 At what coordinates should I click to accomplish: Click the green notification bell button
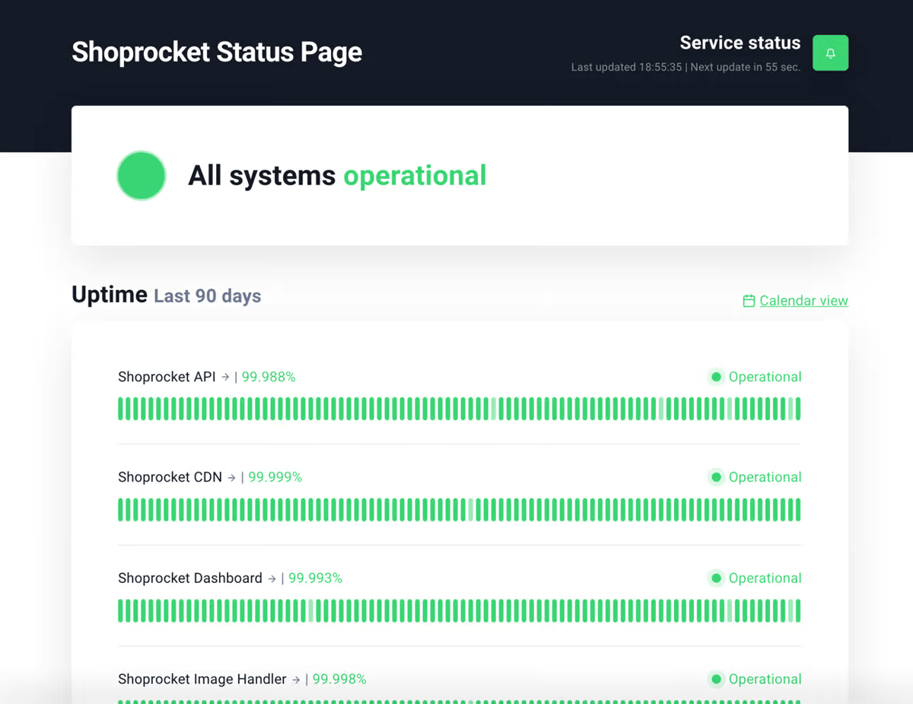830,53
